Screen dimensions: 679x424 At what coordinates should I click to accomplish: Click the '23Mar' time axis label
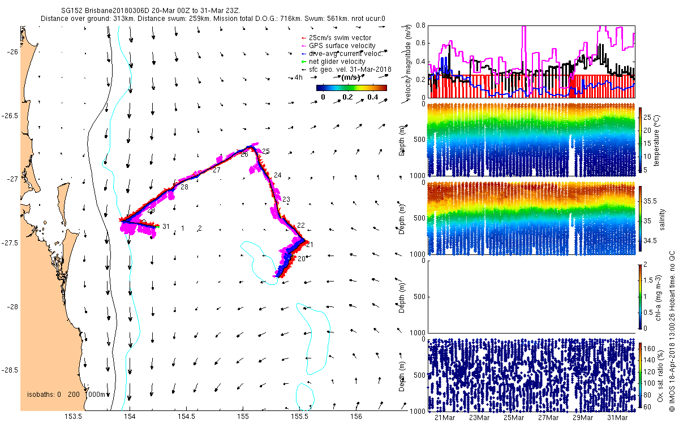pyautogui.click(x=480, y=418)
